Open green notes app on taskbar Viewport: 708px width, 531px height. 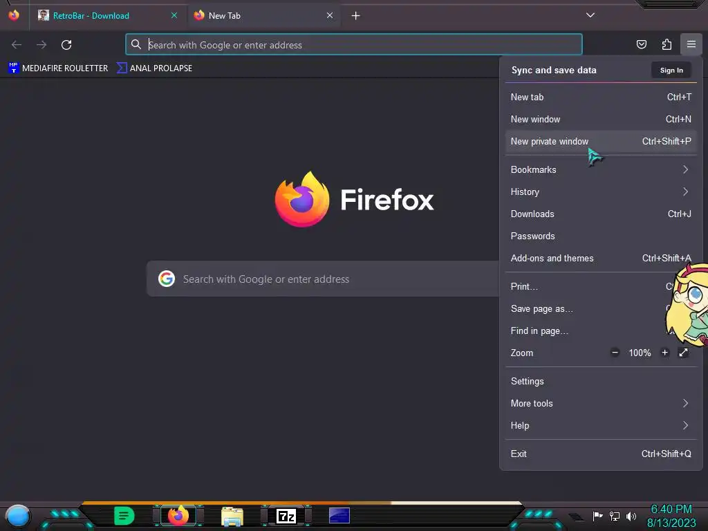click(x=124, y=516)
